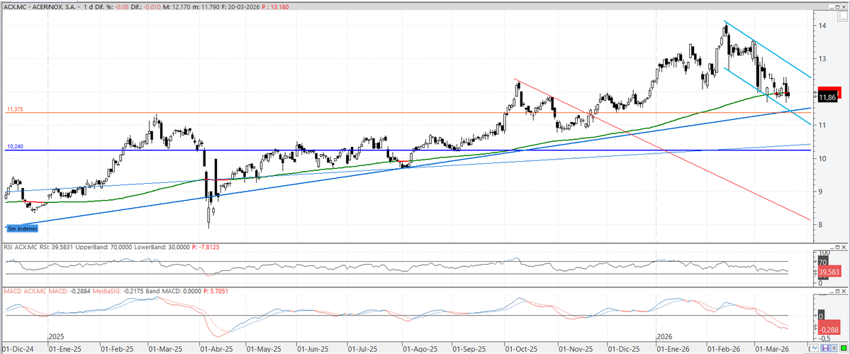Image resolution: width=850 pixels, height=354 pixels.
Task: Click the MACD ACX.MC indicator header text
Action: 24,292
